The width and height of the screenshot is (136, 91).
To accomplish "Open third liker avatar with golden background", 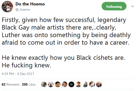I will 58,84.
